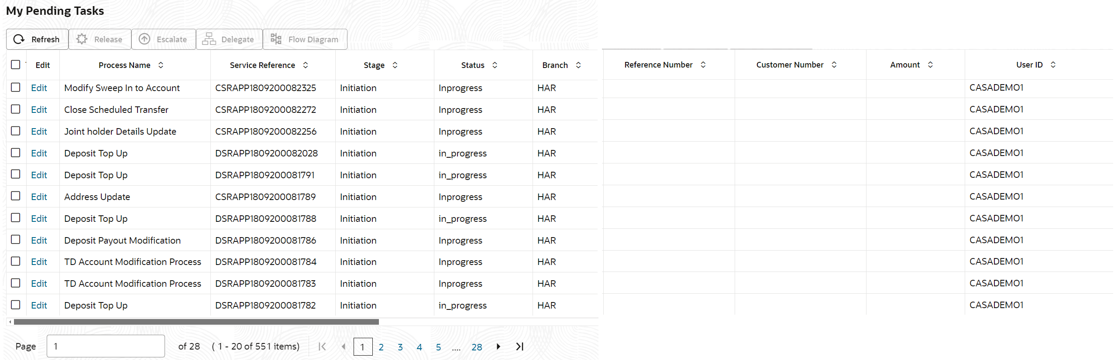This screenshot has height=360, width=1114.
Task: Check the Modify Sweep In to Account row
Action: (x=16, y=87)
